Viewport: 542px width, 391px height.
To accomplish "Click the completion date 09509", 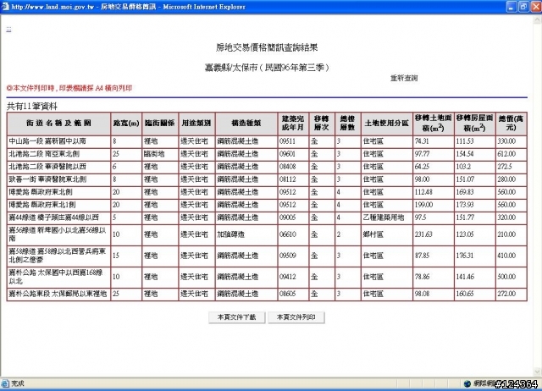I will point(288,256).
